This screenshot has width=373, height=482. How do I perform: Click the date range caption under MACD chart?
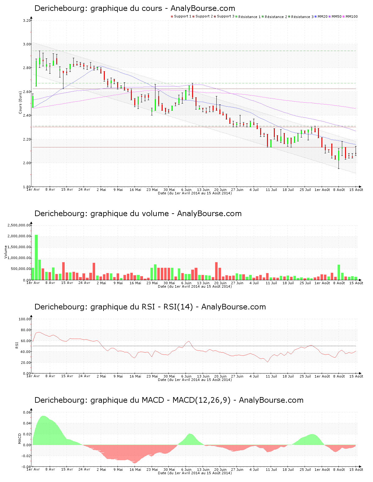click(195, 473)
